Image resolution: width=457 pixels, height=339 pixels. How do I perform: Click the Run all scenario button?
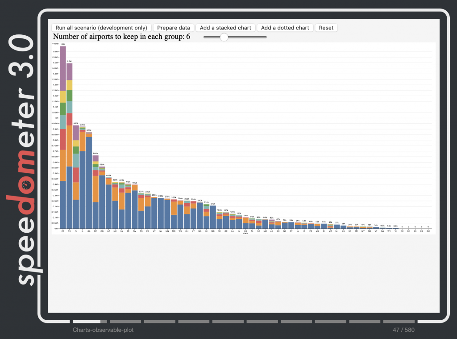point(101,28)
